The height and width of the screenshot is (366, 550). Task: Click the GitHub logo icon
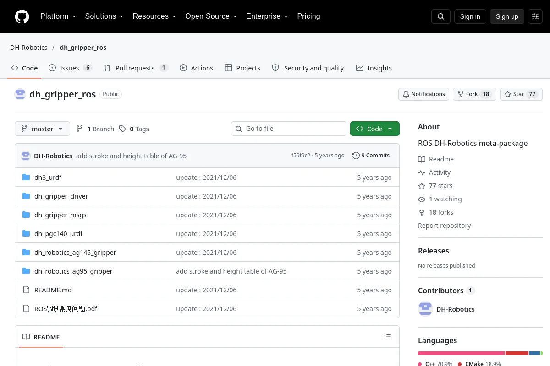tap(22, 16)
